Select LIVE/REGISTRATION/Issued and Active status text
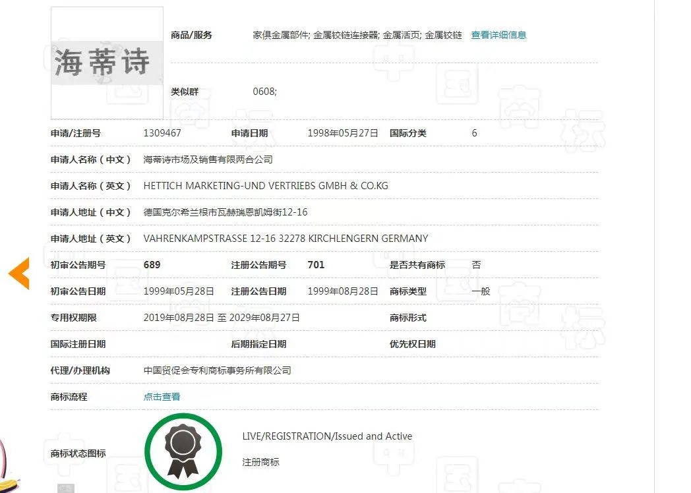Screen dimensions: 691x493 click(x=328, y=436)
